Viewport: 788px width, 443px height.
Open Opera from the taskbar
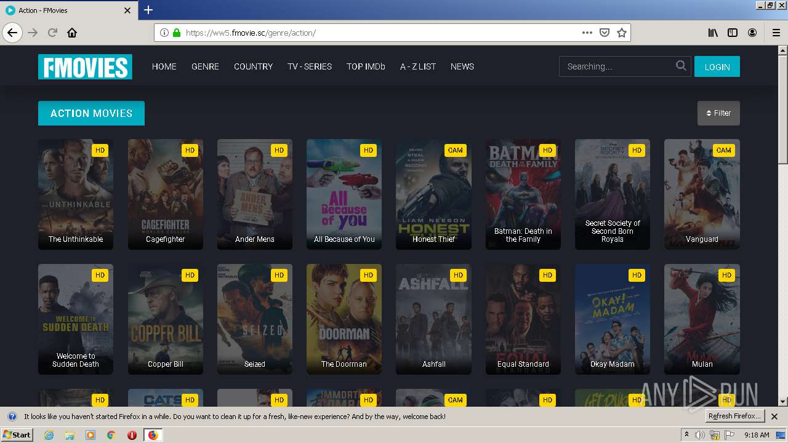(x=132, y=435)
